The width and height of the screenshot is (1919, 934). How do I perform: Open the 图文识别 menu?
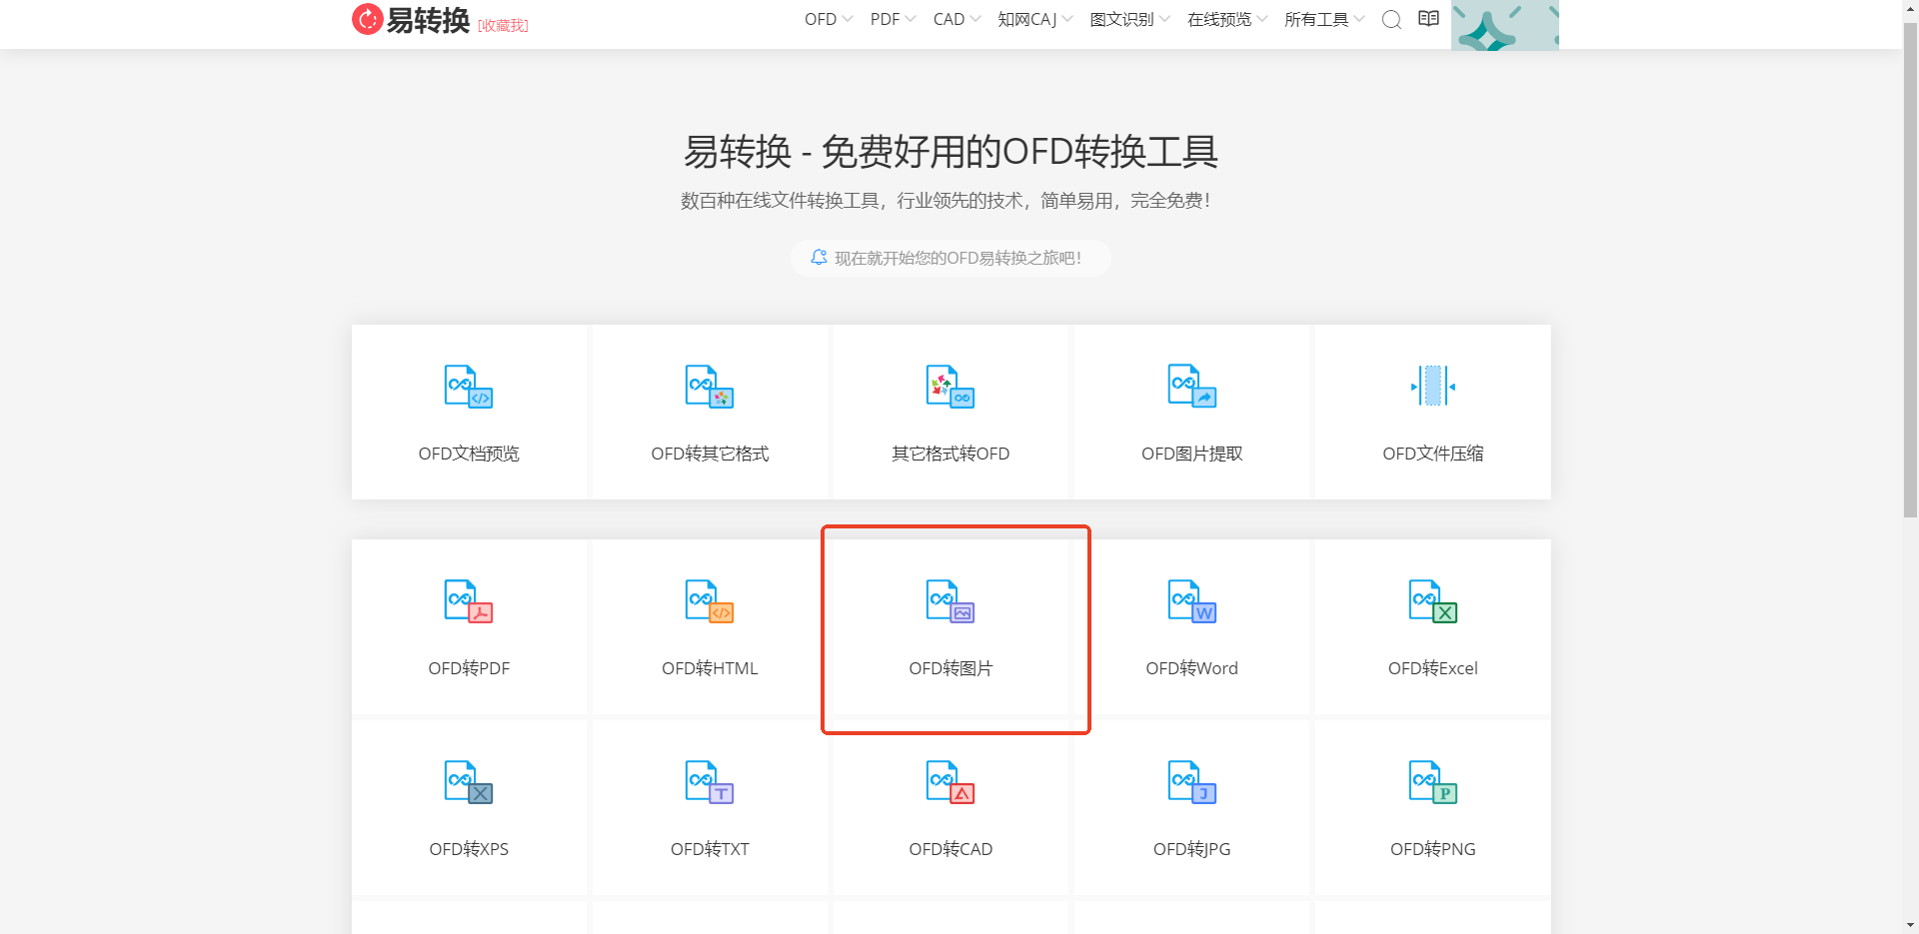pos(1127,18)
